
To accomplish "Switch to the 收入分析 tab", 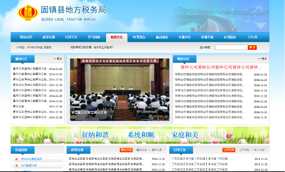I will 259,150.
